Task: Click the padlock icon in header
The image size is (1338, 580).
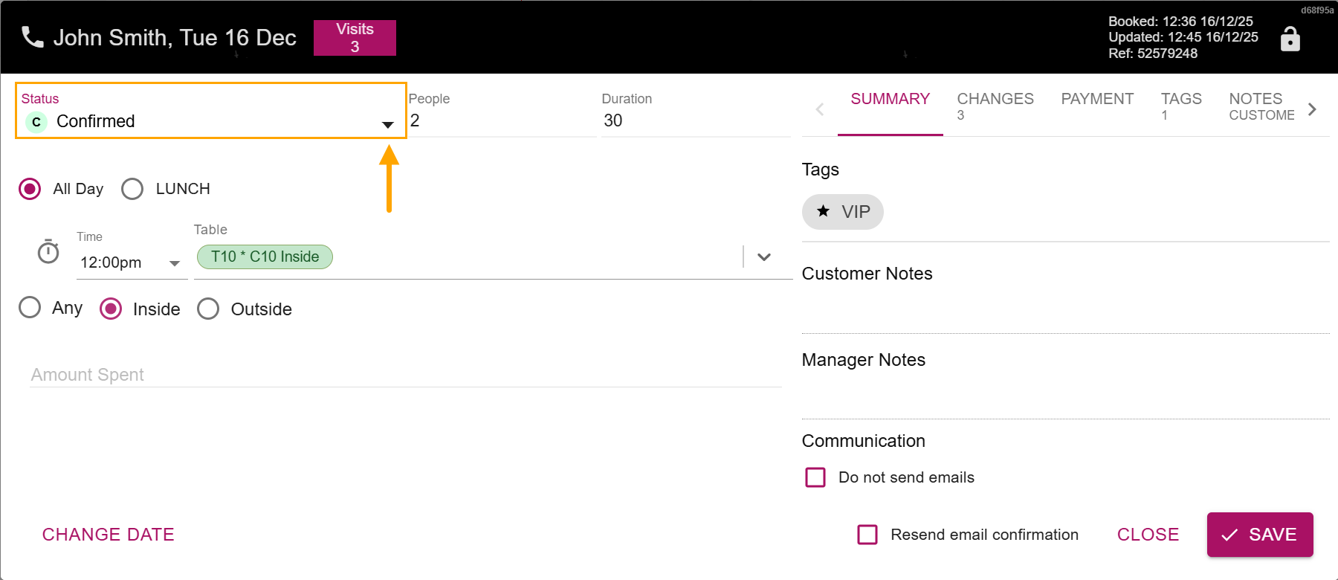Action: click(x=1290, y=39)
